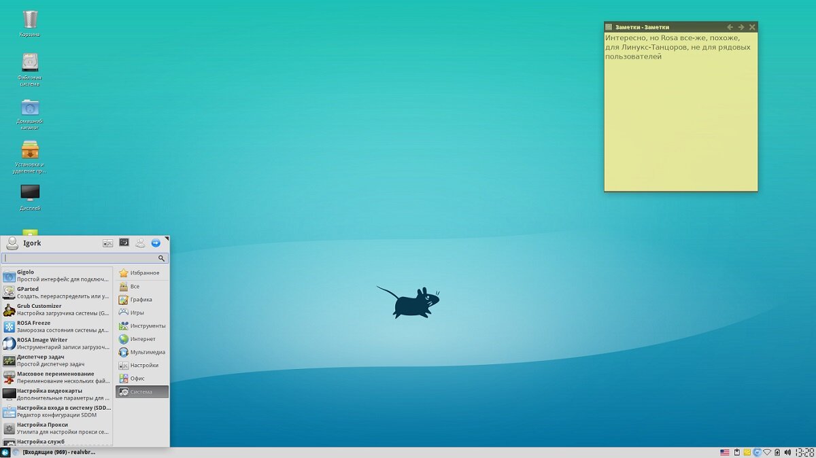Click the battery power tray icon

(x=777, y=452)
